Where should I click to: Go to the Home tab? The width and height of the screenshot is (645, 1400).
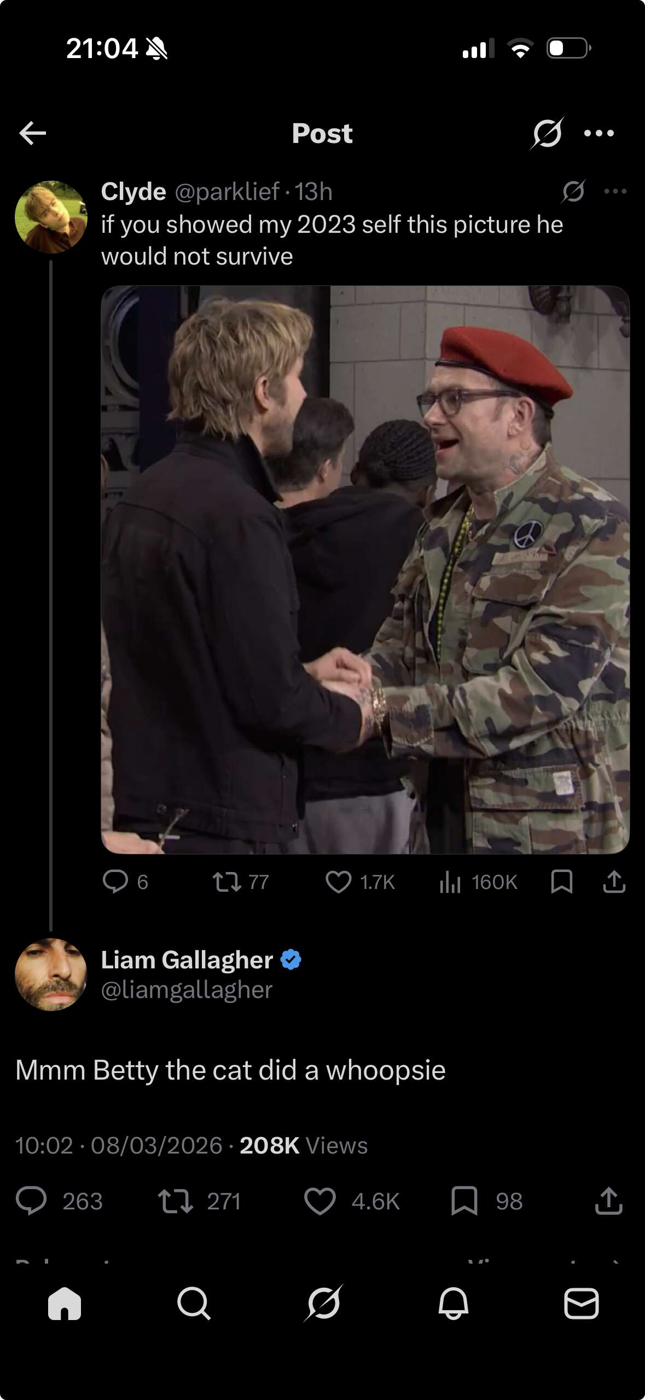[x=65, y=1304]
